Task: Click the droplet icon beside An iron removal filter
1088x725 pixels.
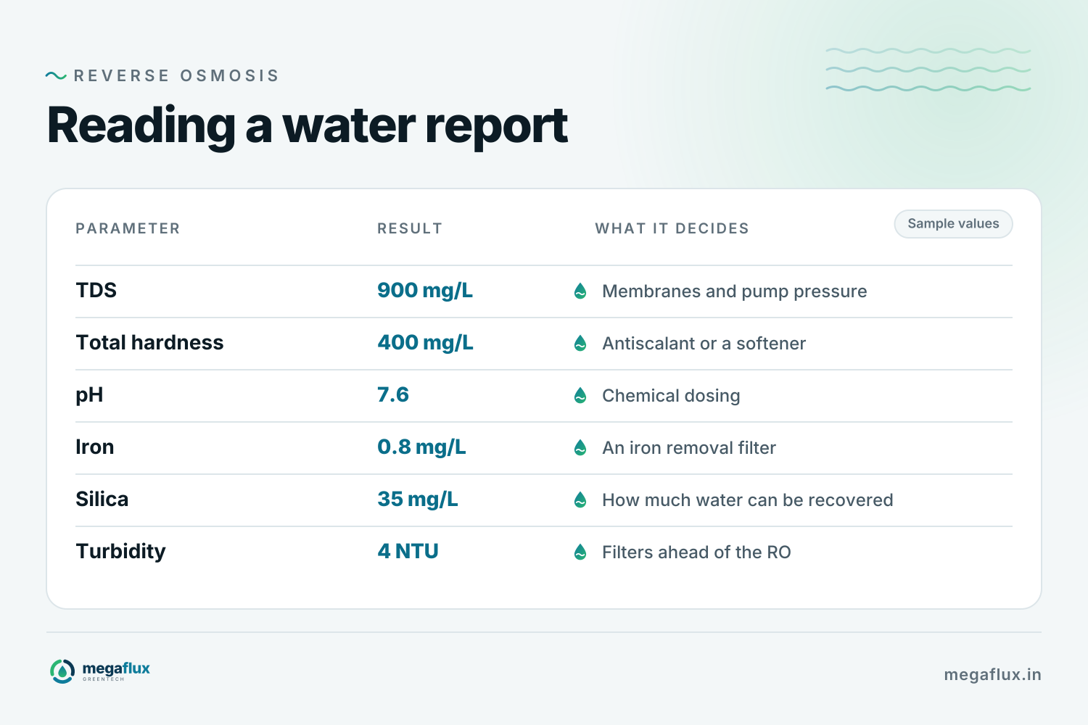Action: pos(580,447)
